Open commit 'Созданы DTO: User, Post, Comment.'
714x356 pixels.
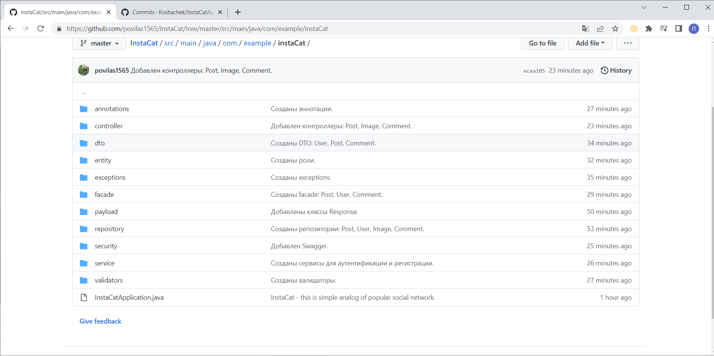point(323,143)
